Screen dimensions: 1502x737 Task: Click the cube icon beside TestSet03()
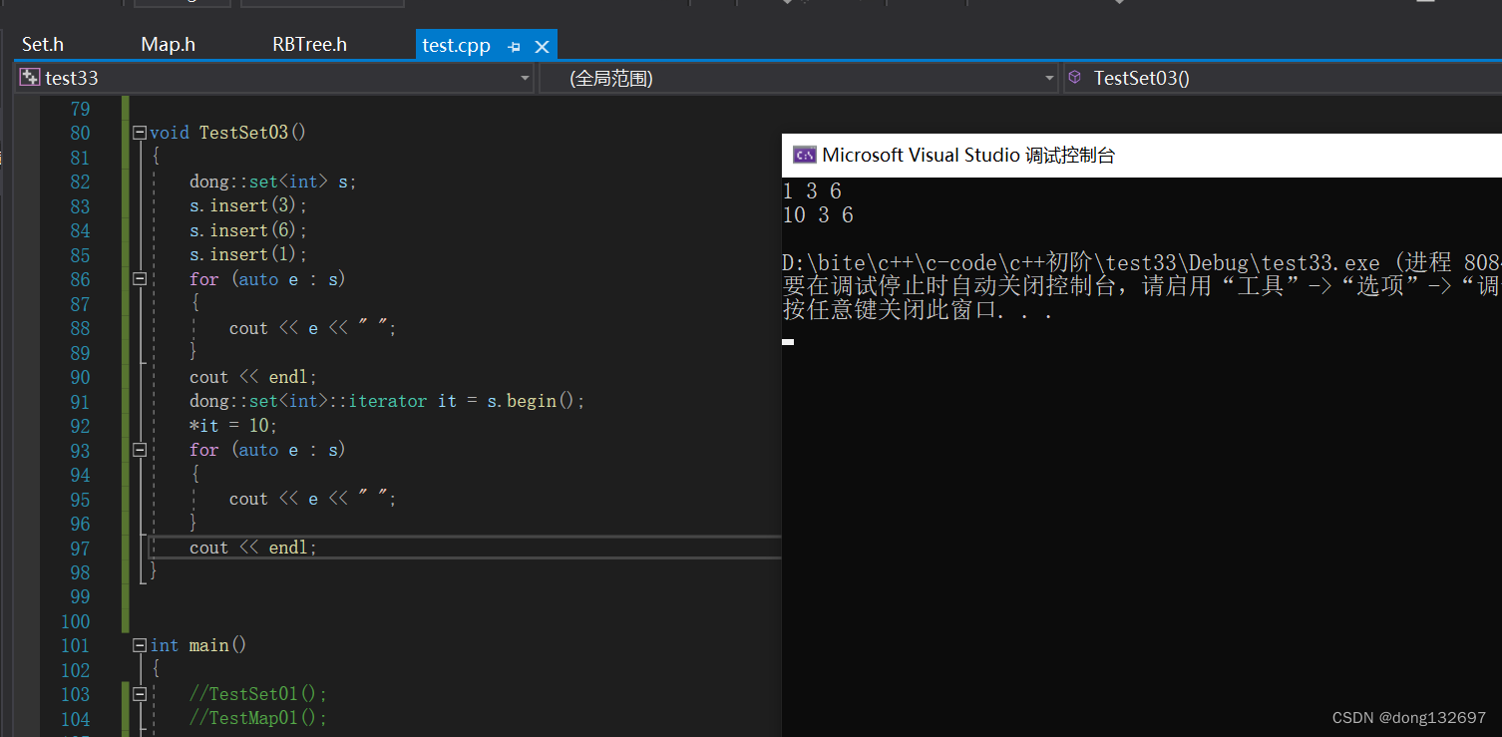pos(1074,77)
